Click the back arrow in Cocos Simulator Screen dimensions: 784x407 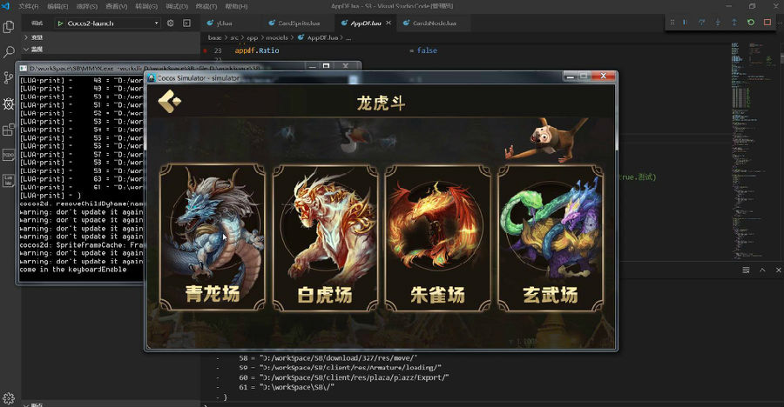(x=170, y=102)
